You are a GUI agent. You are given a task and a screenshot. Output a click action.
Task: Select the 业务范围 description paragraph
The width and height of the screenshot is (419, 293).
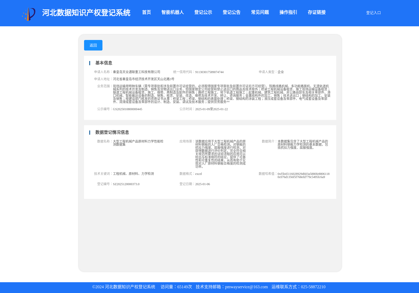[222, 94]
